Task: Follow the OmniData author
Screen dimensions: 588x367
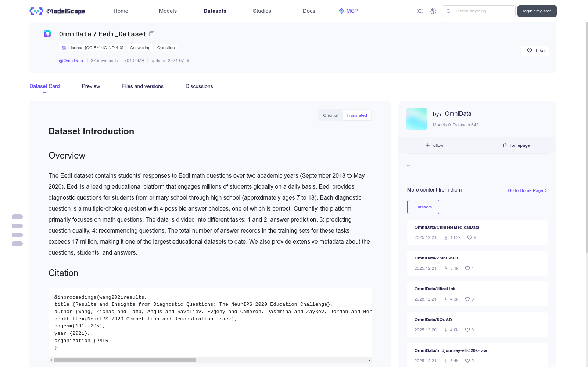Action: 435,145
